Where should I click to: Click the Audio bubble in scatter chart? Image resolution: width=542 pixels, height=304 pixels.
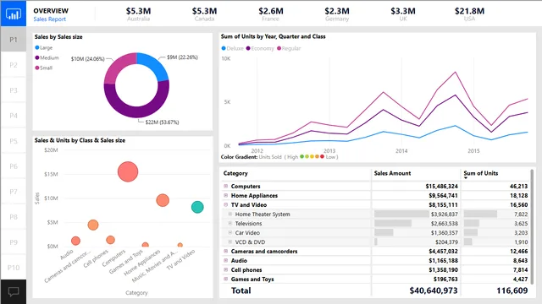[x=75, y=241]
